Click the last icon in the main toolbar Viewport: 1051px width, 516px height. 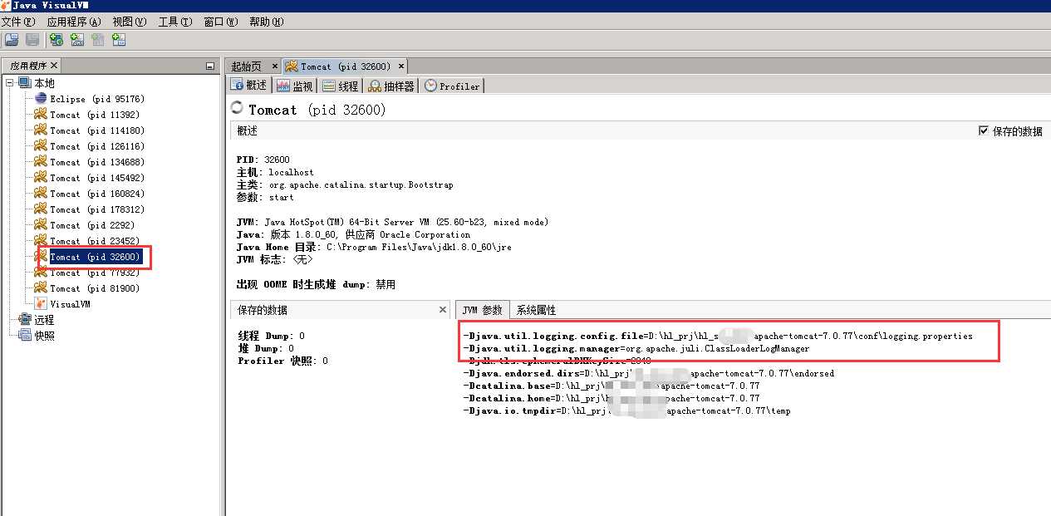(119, 39)
